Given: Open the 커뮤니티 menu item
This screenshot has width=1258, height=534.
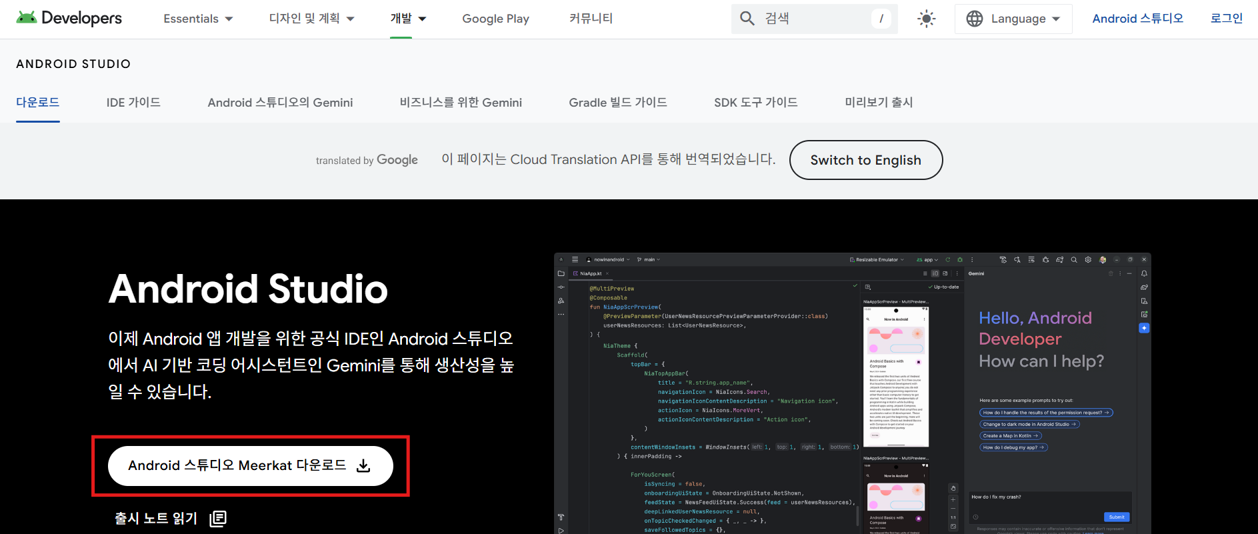Looking at the screenshot, I should [x=591, y=19].
